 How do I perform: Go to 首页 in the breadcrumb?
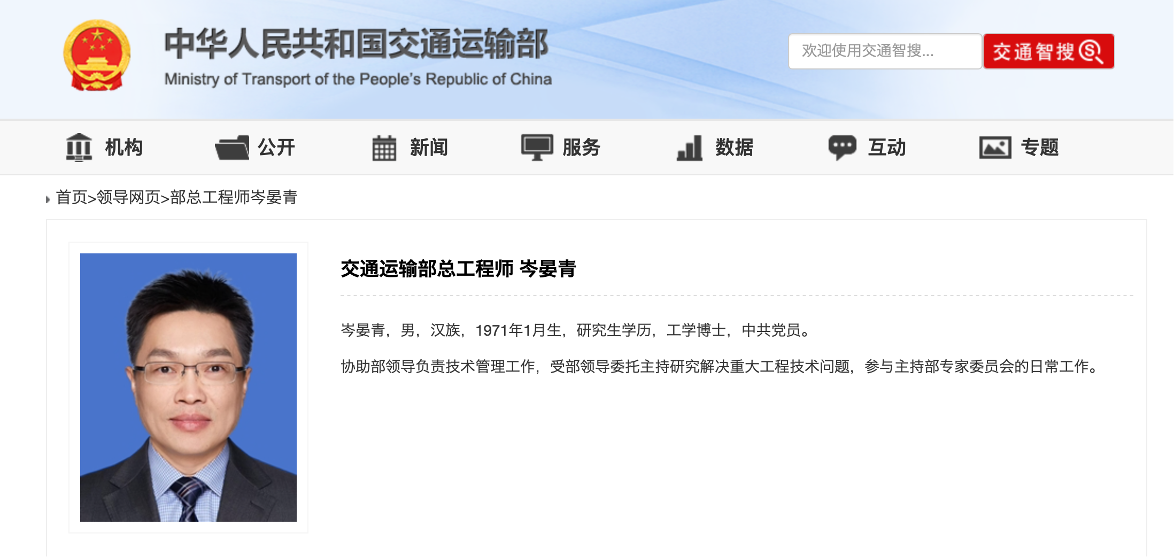[x=72, y=197]
